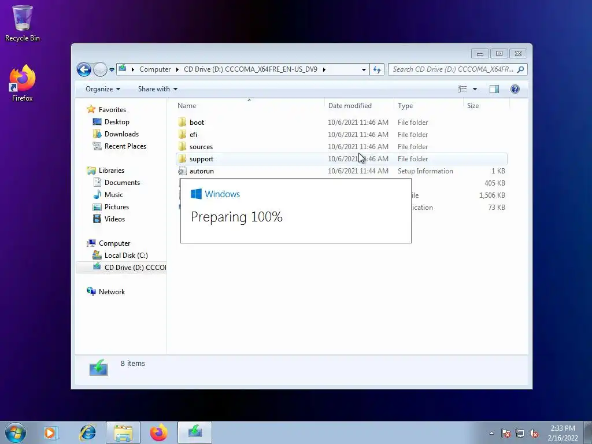The width and height of the screenshot is (592, 444).
Task: Launch Firefox from the taskbar
Action: pos(158,432)
